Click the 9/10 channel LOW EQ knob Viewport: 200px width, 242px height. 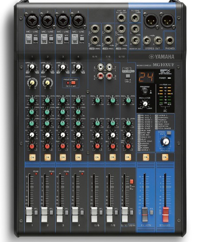[x=128, y=123]
